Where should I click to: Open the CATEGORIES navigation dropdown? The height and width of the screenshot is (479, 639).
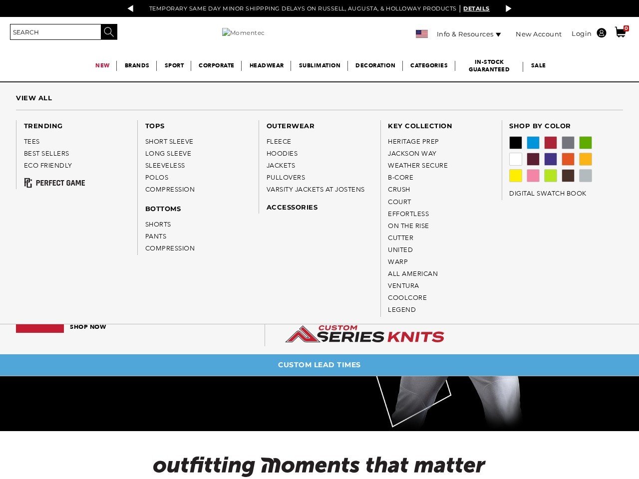(429, 65)
